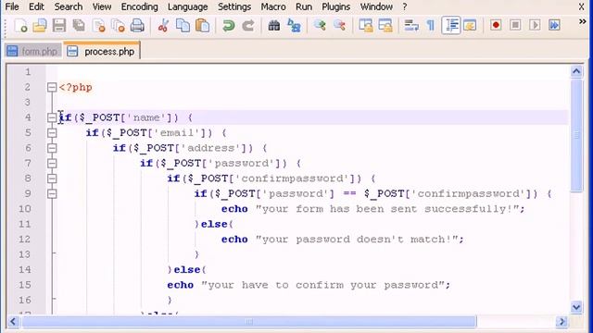Open the Plugins menu
The image size is (593, 333).
tap(335, 6)
